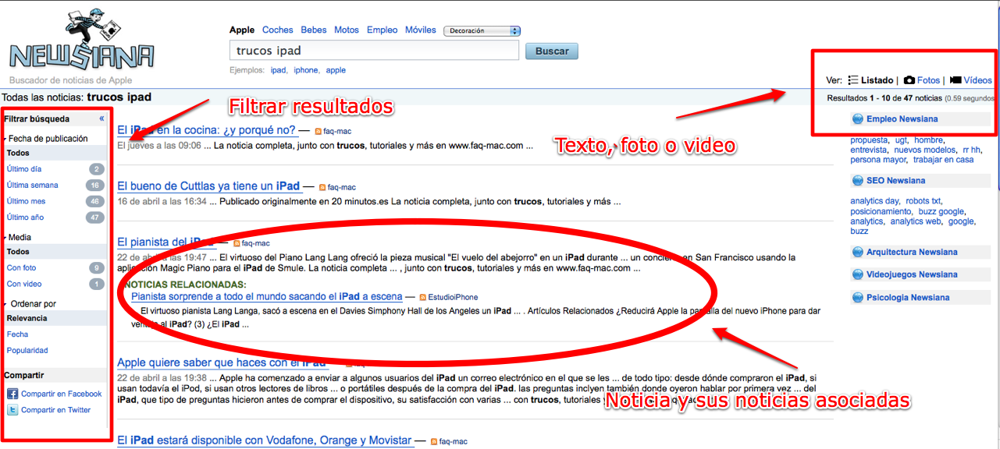Click RSS icon beside 'El pianista del iPad'
This screenshot has width=1000, height=449.
point(236,243)
